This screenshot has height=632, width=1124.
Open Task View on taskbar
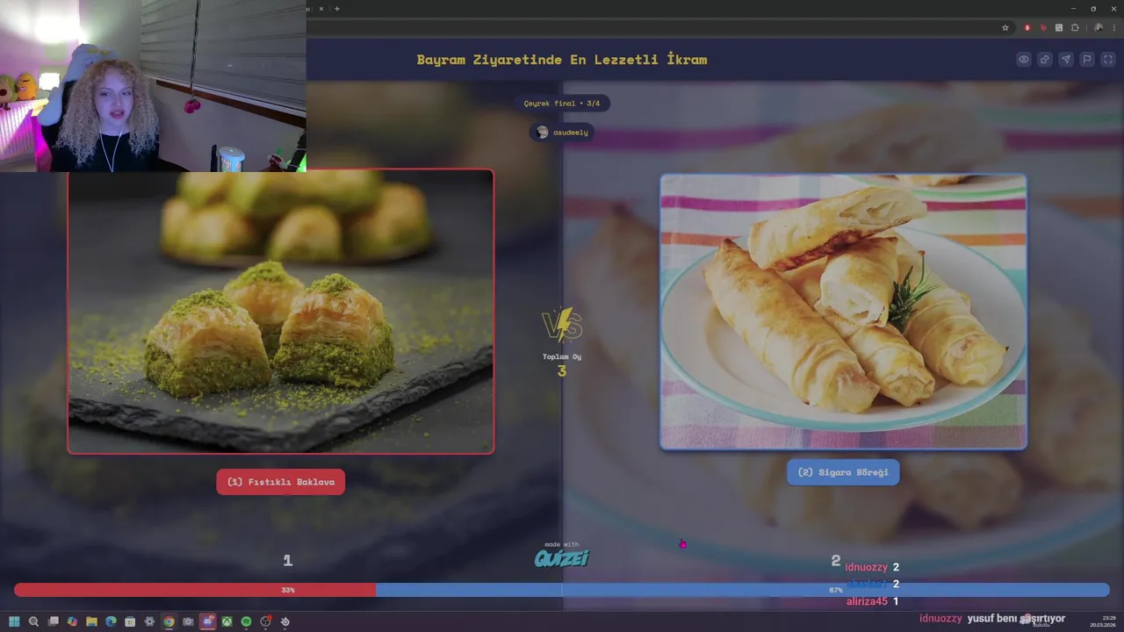click(53, 621)
